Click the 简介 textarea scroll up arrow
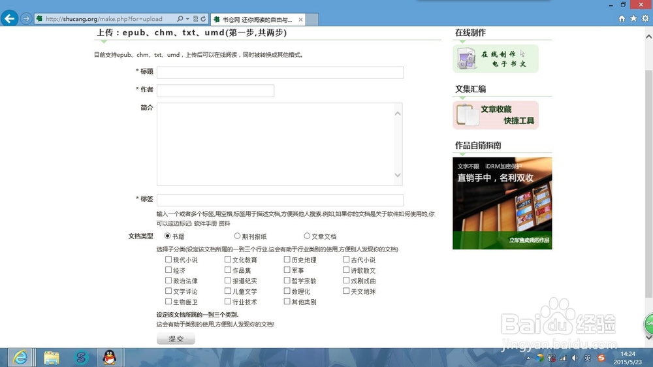This screenshot has width=653, height=367. 398,114
